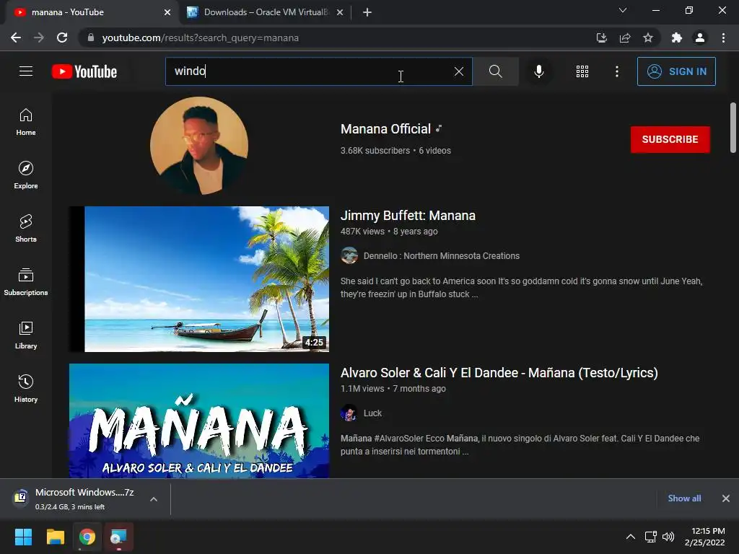Image resolution: width=739 pixels, height=554 pixels.
Task: Play the Jimmy Buffett: Manana thumbnail
Action: coord(199,279)
